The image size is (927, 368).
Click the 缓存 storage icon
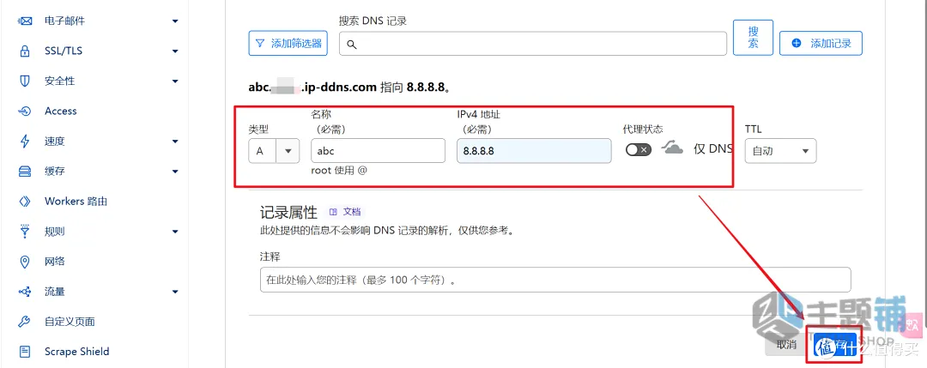tap(25, 172)
